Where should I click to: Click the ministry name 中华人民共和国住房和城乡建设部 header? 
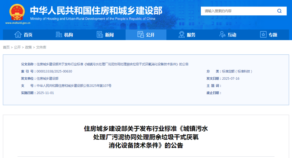tap(96, 10)
